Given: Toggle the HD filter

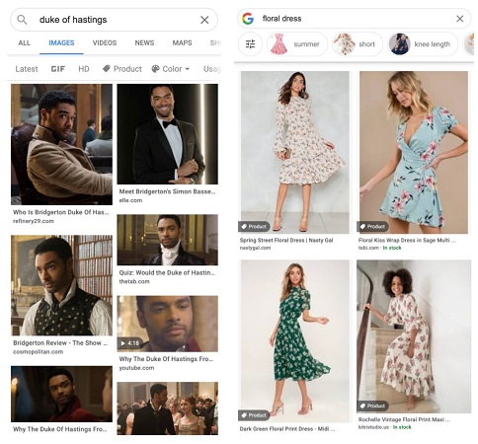Looking at the screenshot, I should 84,69.
